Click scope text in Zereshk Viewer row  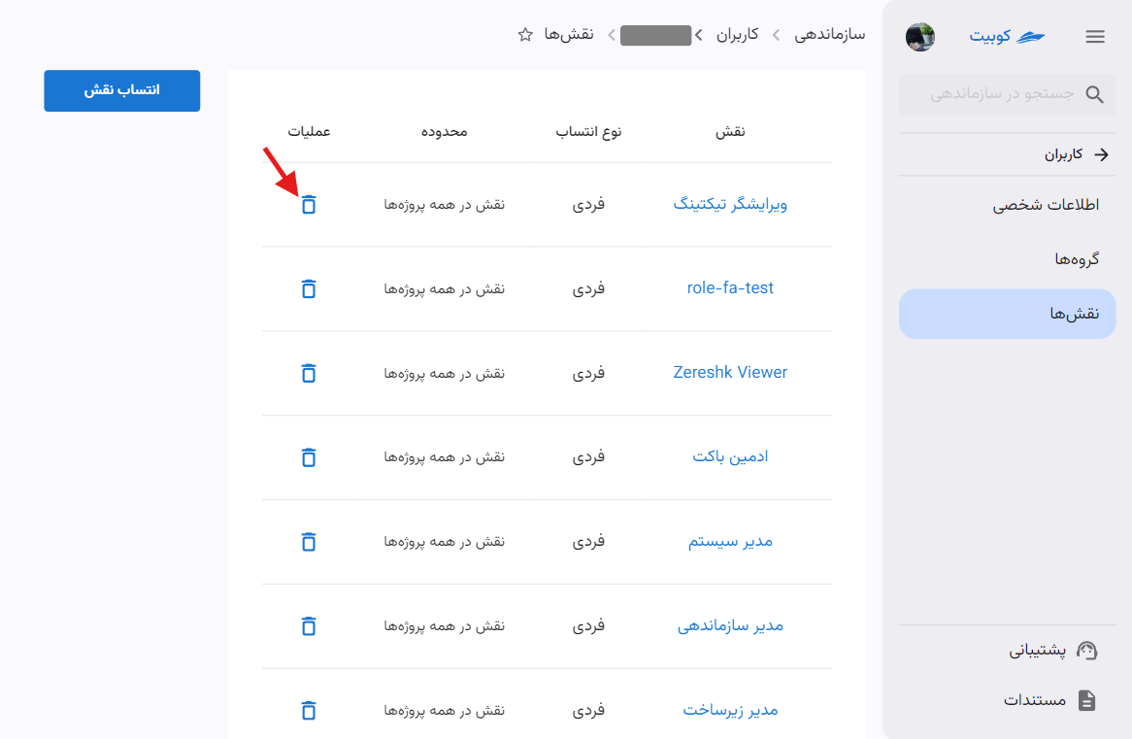[444, 374]
